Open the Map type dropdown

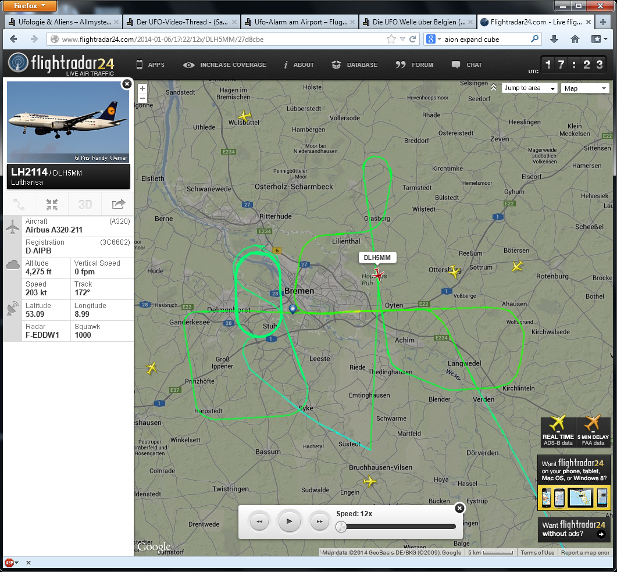584,88
